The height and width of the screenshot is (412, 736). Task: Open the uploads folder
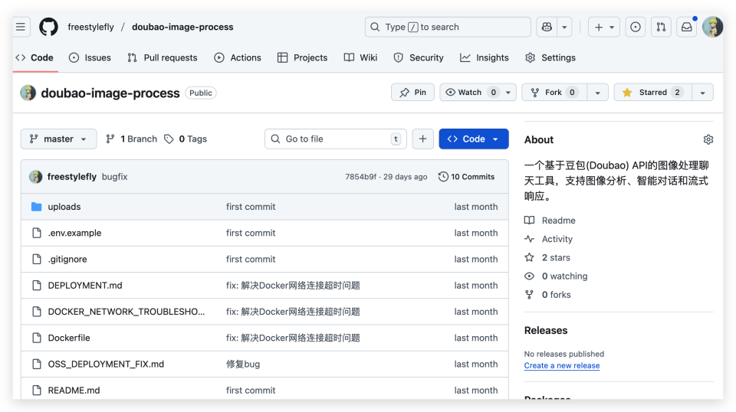[64, 207]
